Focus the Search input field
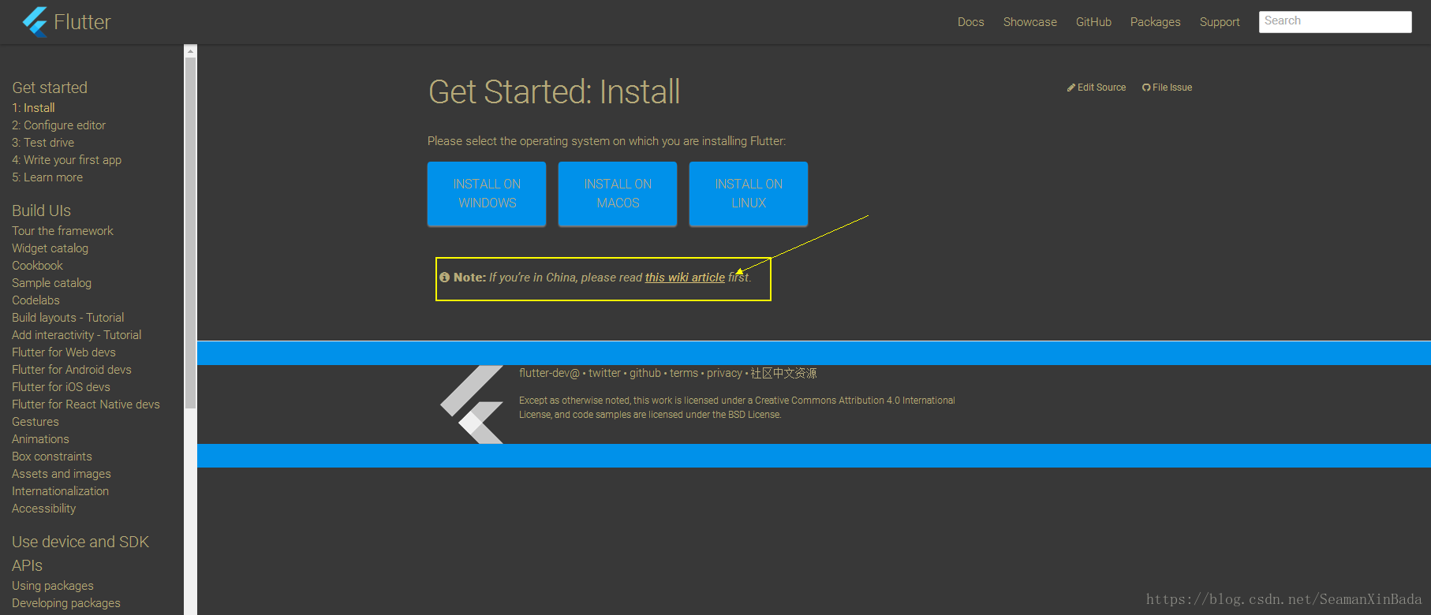 coord(1336,22)
